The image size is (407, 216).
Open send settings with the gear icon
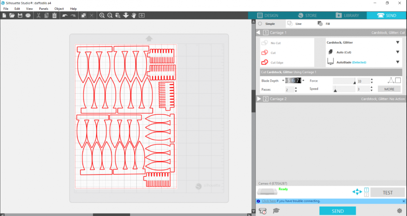[399, 211]
